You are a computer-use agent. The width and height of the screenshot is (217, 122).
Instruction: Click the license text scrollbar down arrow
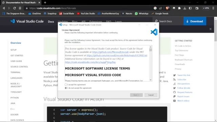pyautogui.click(x=151, y=80)
